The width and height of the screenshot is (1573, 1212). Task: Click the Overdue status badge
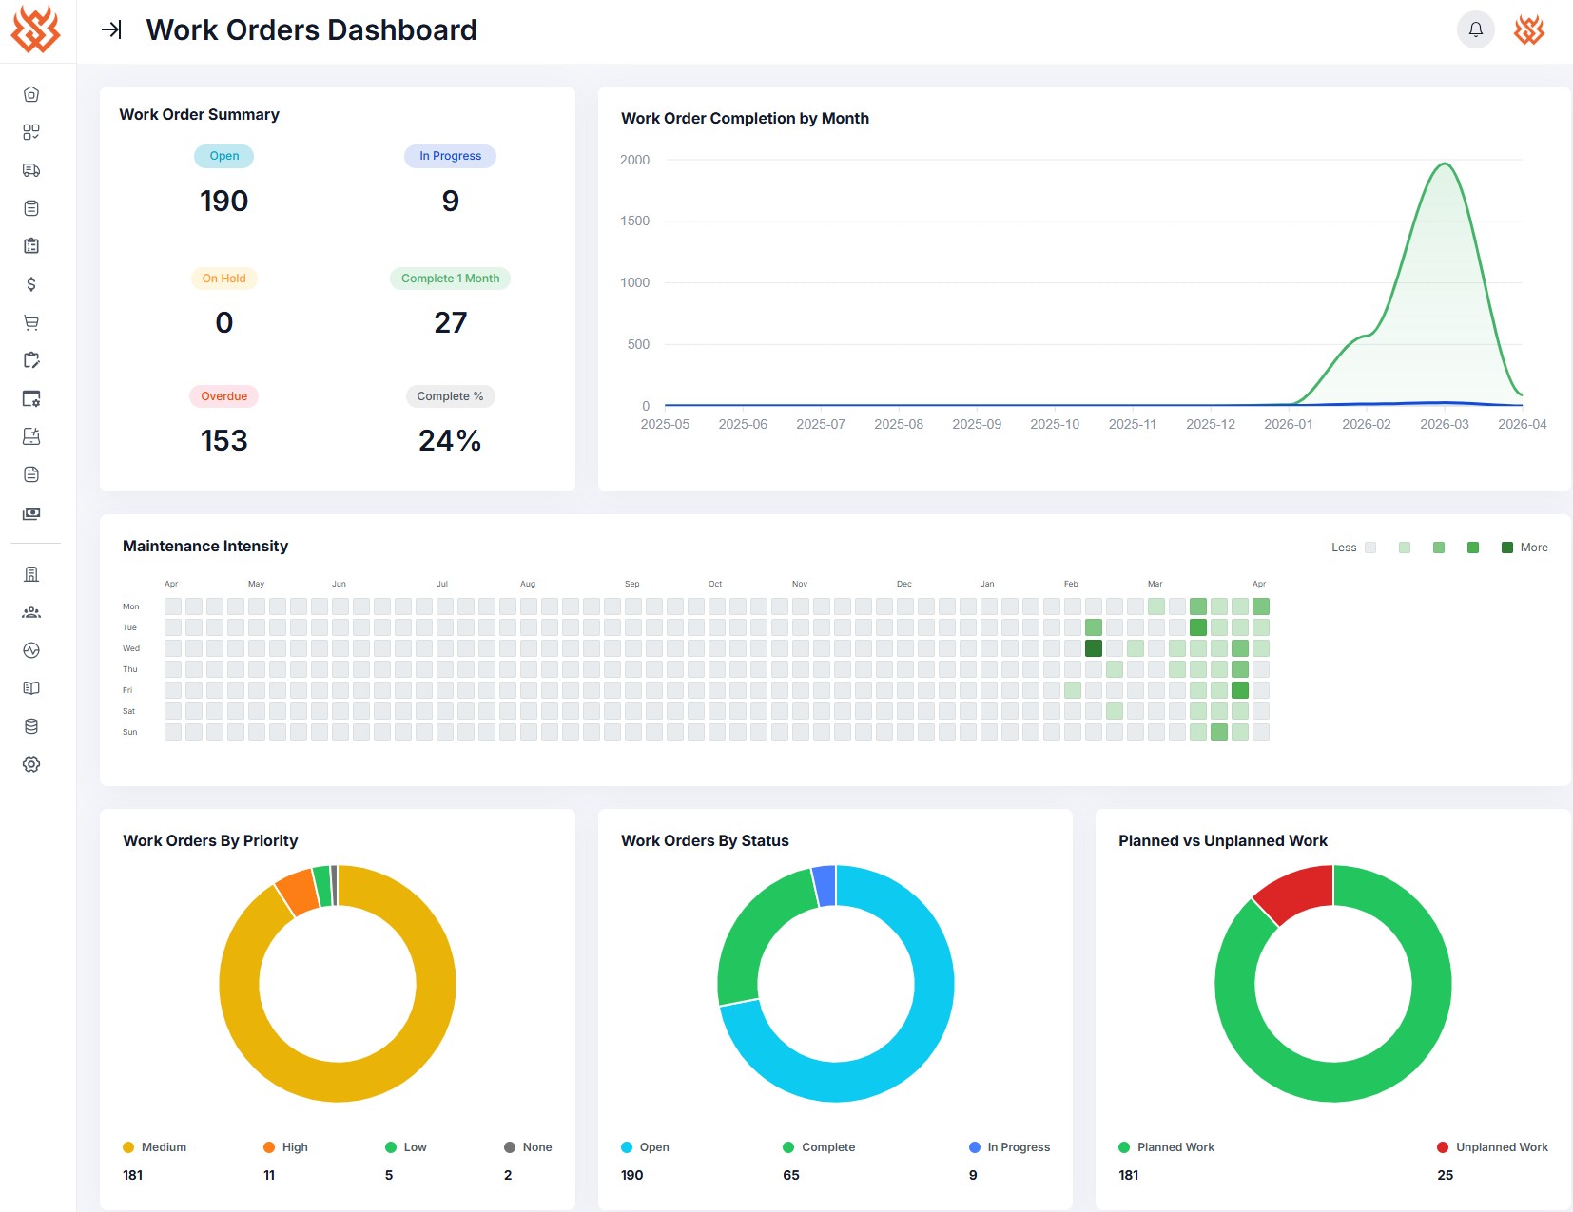tap(223, 396)
